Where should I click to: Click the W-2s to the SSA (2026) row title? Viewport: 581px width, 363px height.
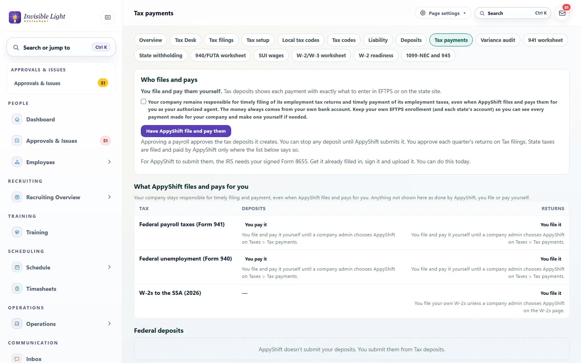[170, 293]
